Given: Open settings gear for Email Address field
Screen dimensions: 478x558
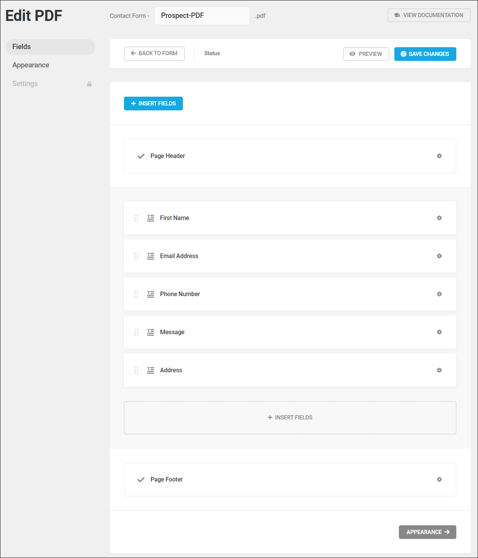Looking at the screenshot, I should pyautogui.click(x=439, y=256).
